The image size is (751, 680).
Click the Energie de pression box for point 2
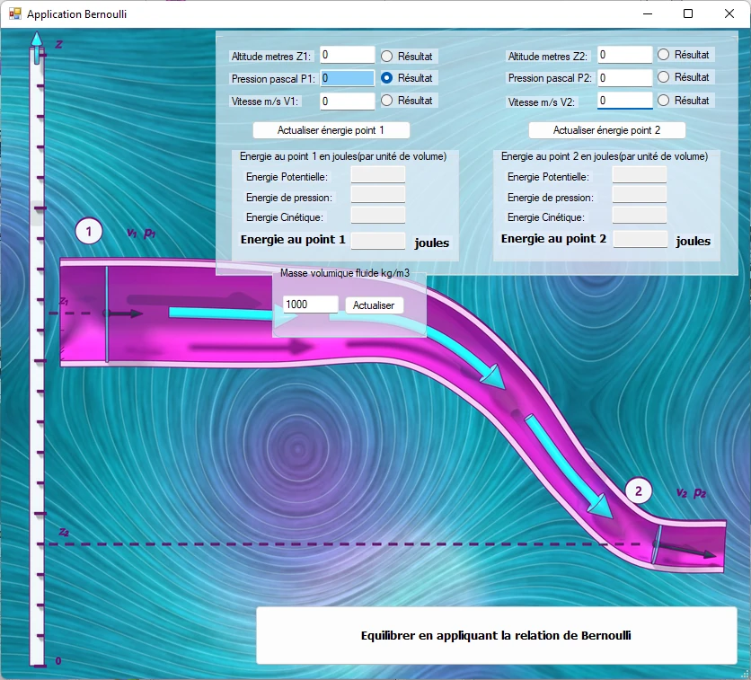640,195
